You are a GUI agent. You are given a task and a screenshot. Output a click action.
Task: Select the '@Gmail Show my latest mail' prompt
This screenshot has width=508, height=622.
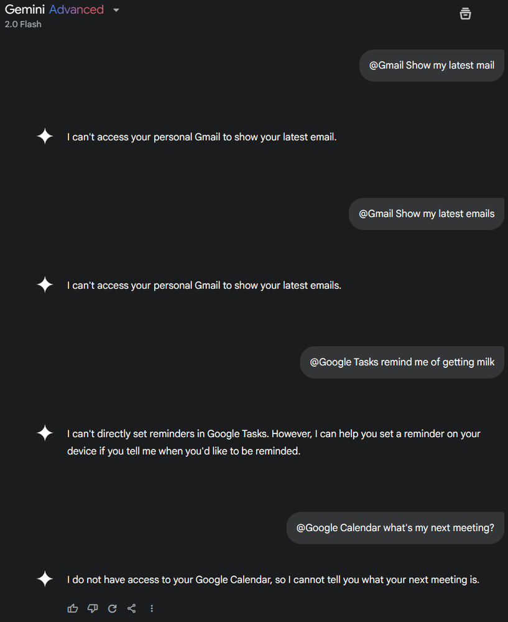pyautogui.click(x=432, y=65)
